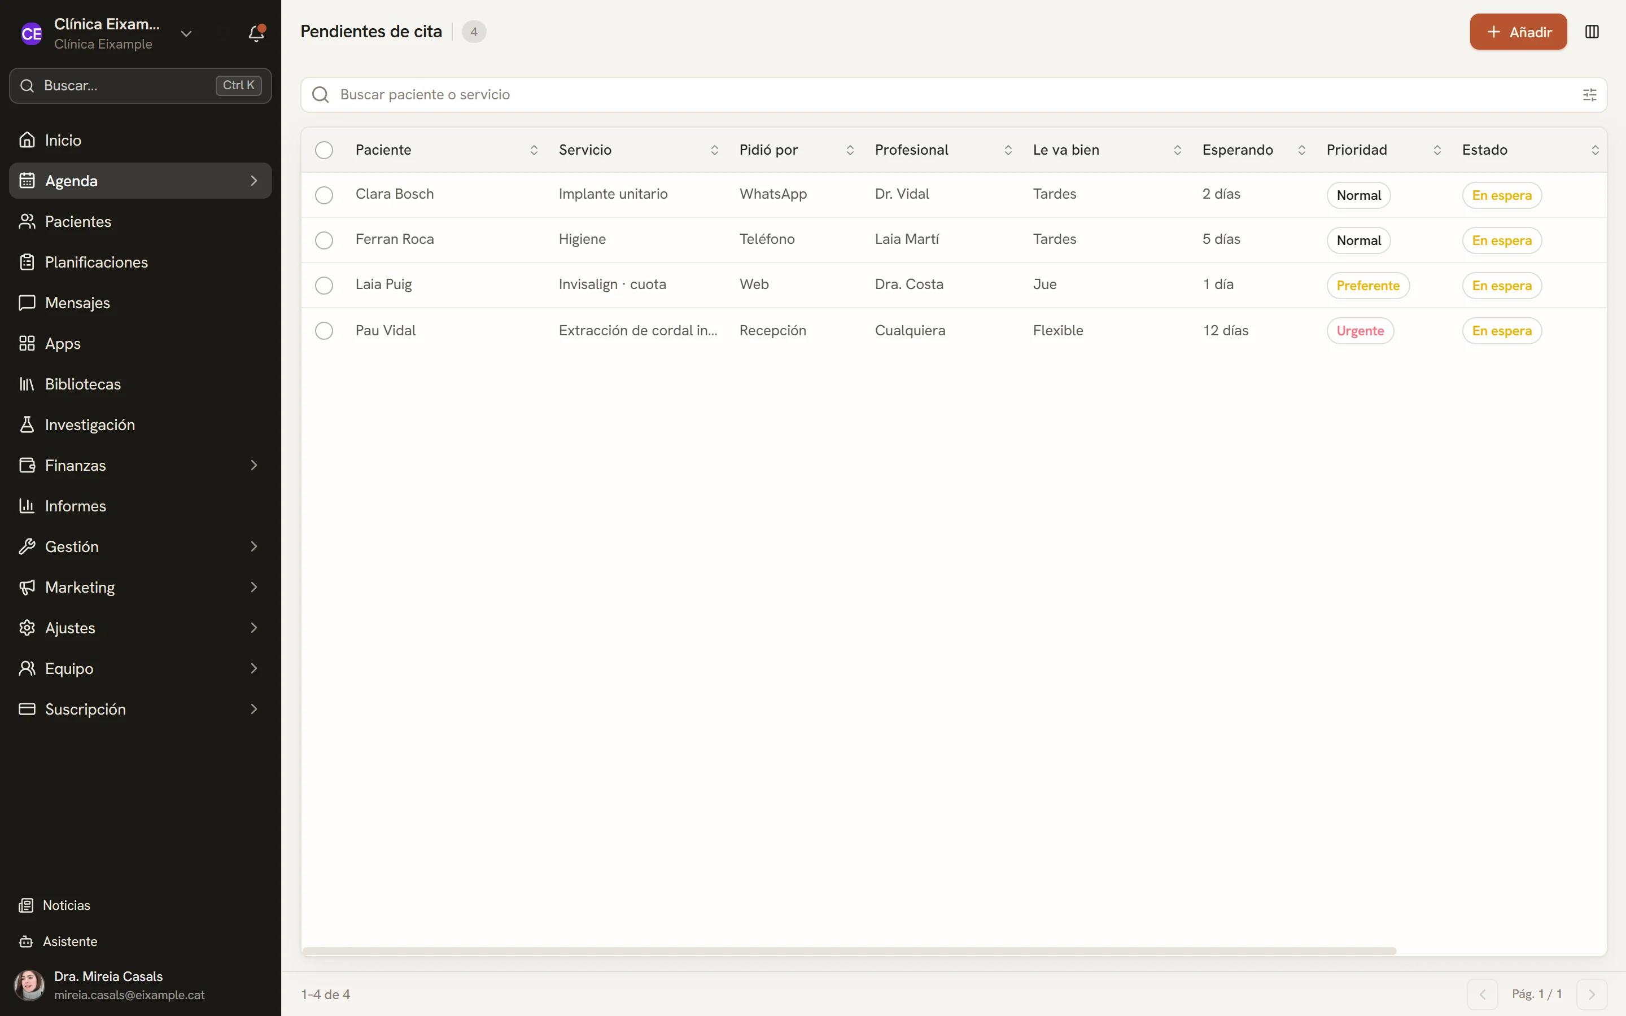Sort by the Paciente column arrows
The height and width of the screenshot is (1016, 1626).
coord(534,150)
